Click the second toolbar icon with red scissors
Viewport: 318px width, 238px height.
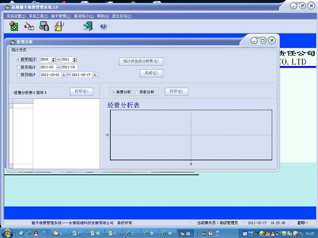29,27
